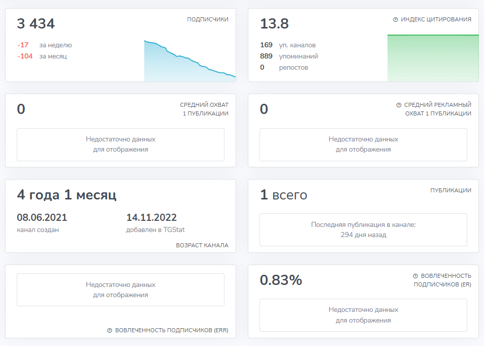Click the 889 упоминаний row
484x346 pixels.
click(289, 56)
